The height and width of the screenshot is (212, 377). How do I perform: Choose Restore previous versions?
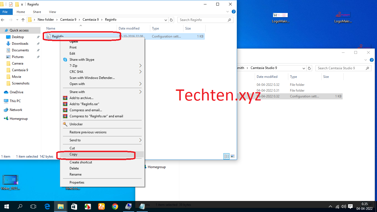(102, 132)
